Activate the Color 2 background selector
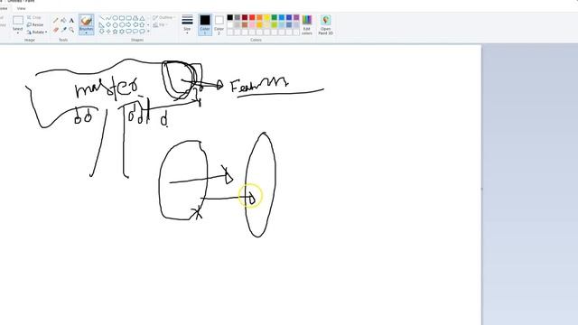 (x=219, y=24)
